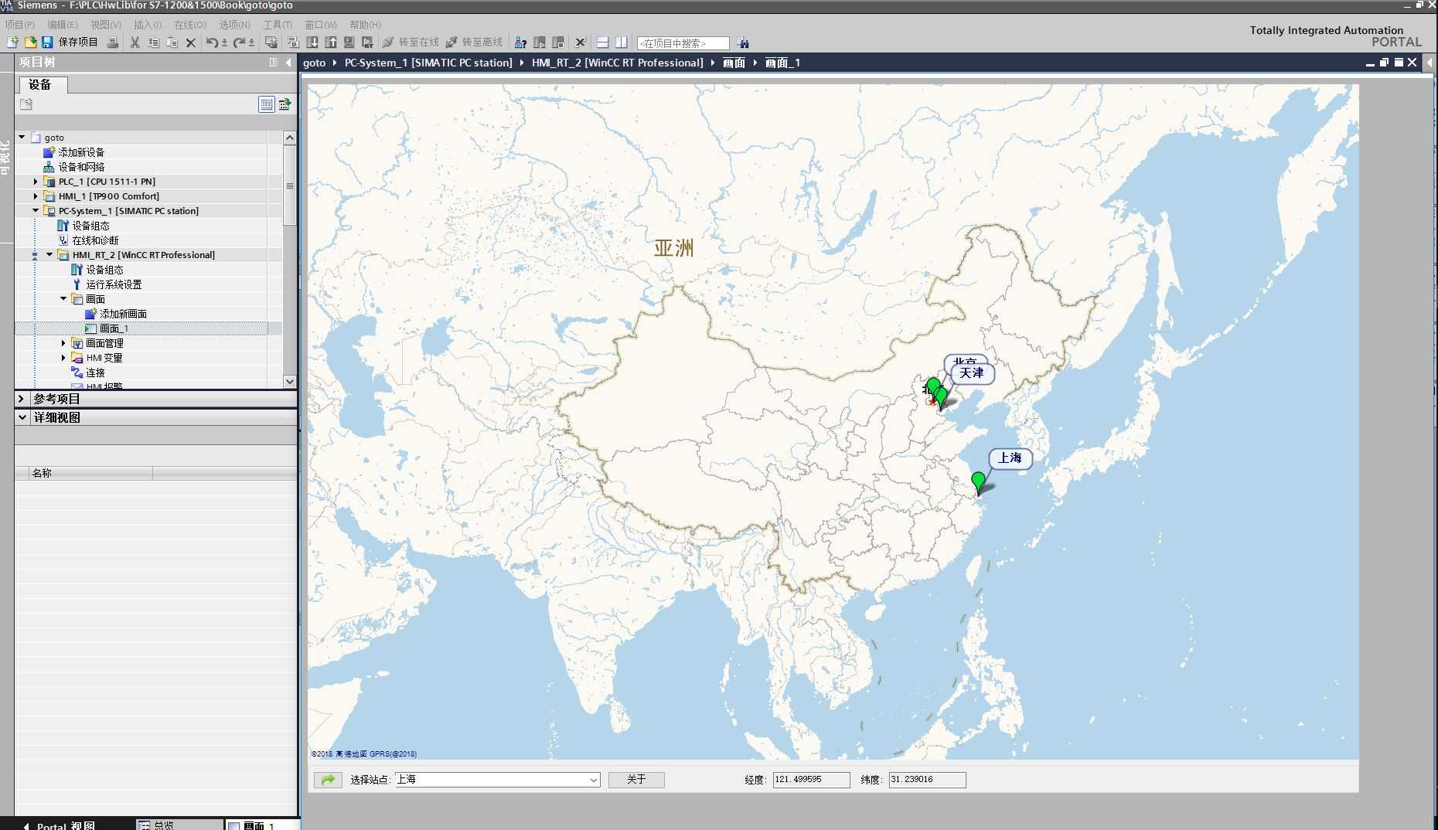Collapse the project tree panel arrow

coord(288,63)
